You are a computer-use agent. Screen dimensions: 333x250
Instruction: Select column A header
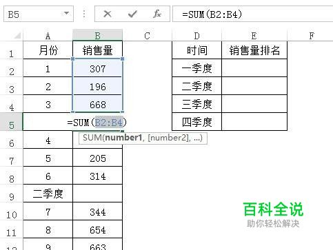pyautogui.click(x=48, y=36)
